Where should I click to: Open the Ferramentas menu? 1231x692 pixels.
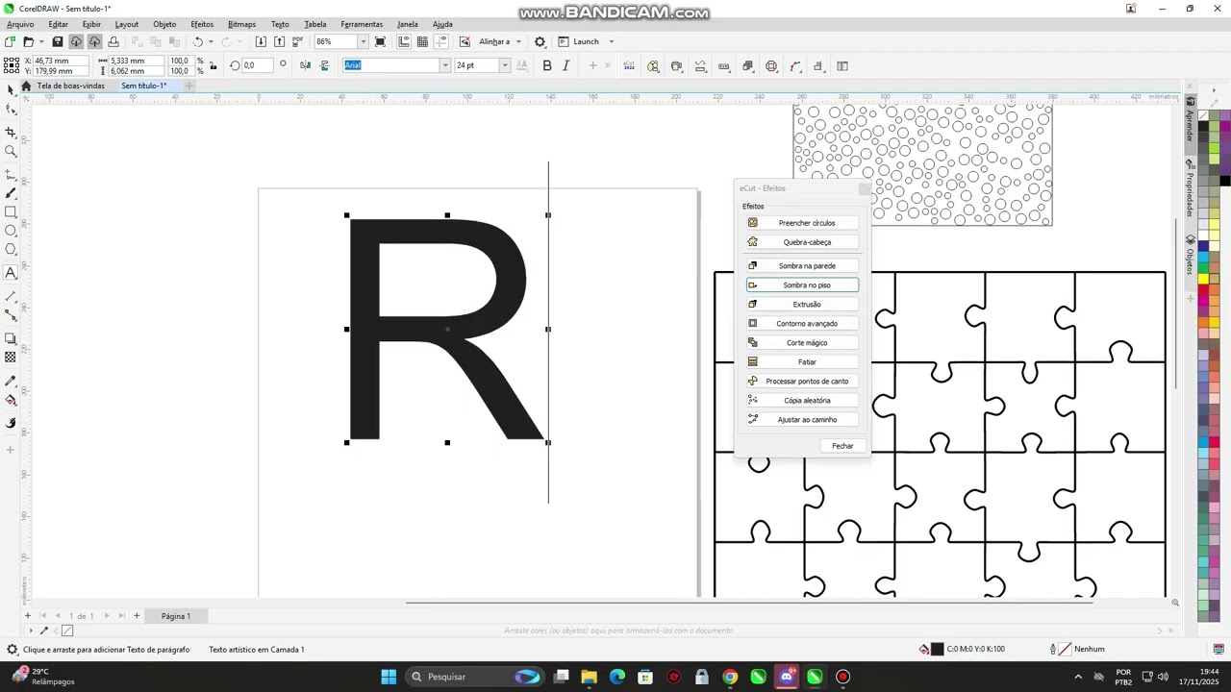[362, 24]
